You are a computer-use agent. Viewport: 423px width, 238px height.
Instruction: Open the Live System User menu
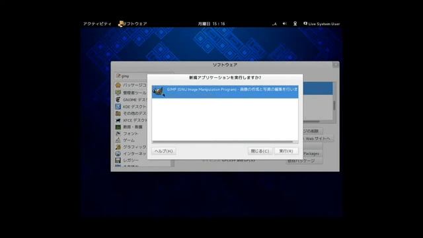point(322,24)
